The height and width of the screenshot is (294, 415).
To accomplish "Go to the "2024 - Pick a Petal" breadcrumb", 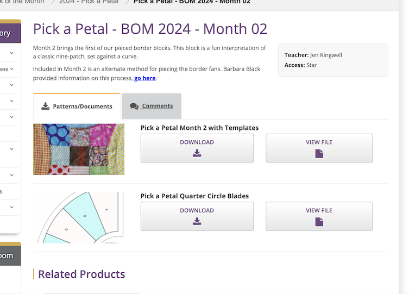I will tap(89, 2).
